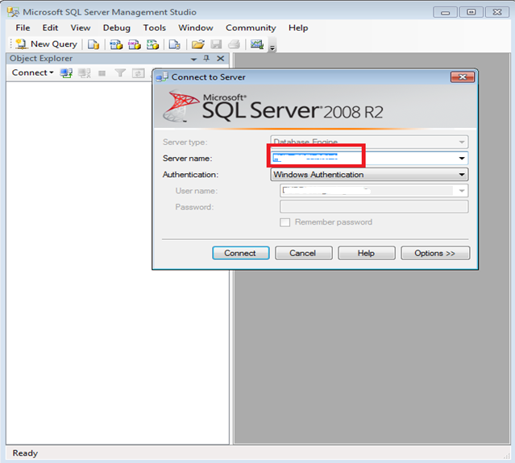Viewport: 515px width, 463px height.
Task: Click the Cancel button
Action: pyautogui.click(x=303, y=253)
